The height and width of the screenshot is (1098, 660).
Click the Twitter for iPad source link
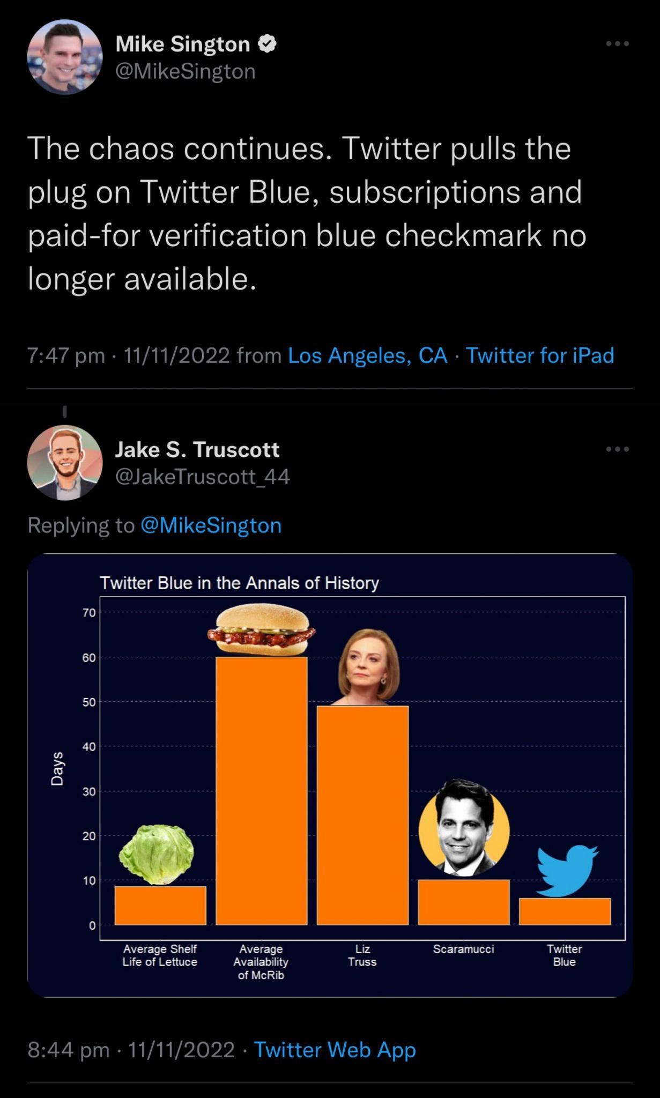point(540,355)
